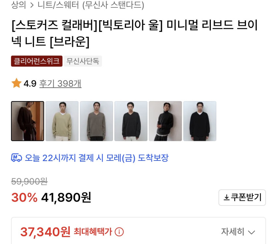This screenshot has height=244, width=277.
Task: Go to 니트/스웨터 (무신사 스탠다드) category
Action: tap(91, 5)
